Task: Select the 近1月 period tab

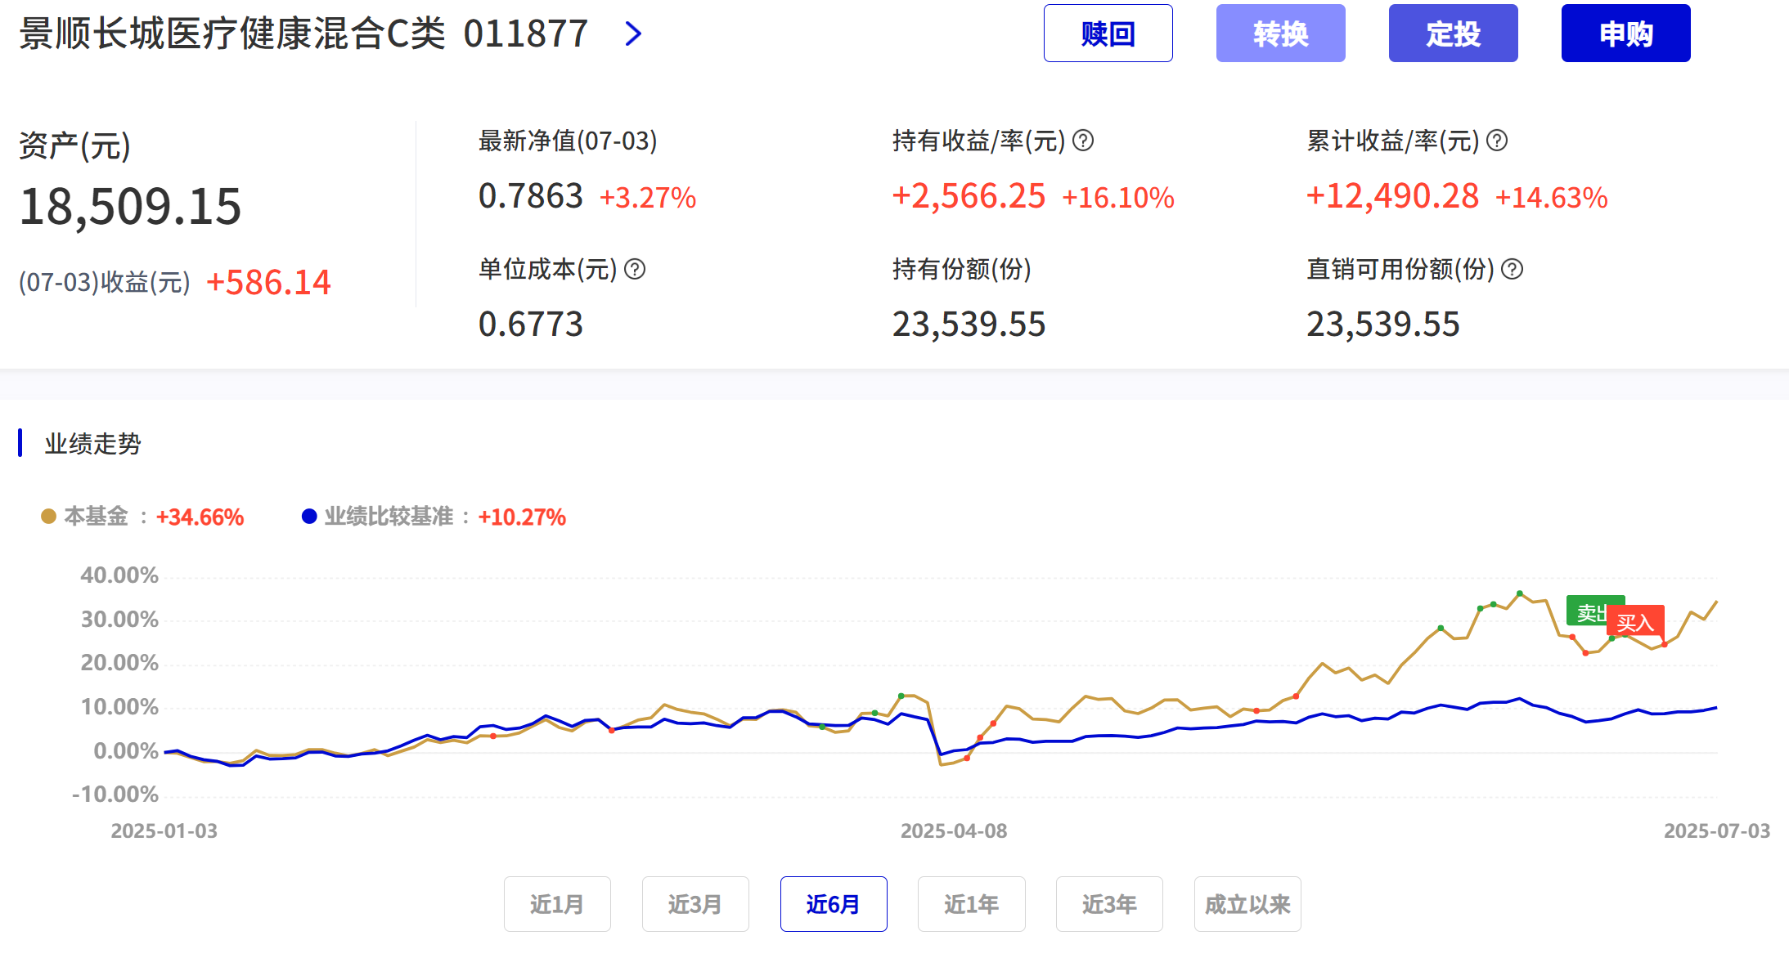Action: pos(557,904)
